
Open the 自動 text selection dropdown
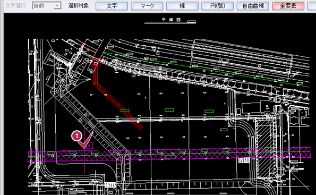[x=47, y=6]
